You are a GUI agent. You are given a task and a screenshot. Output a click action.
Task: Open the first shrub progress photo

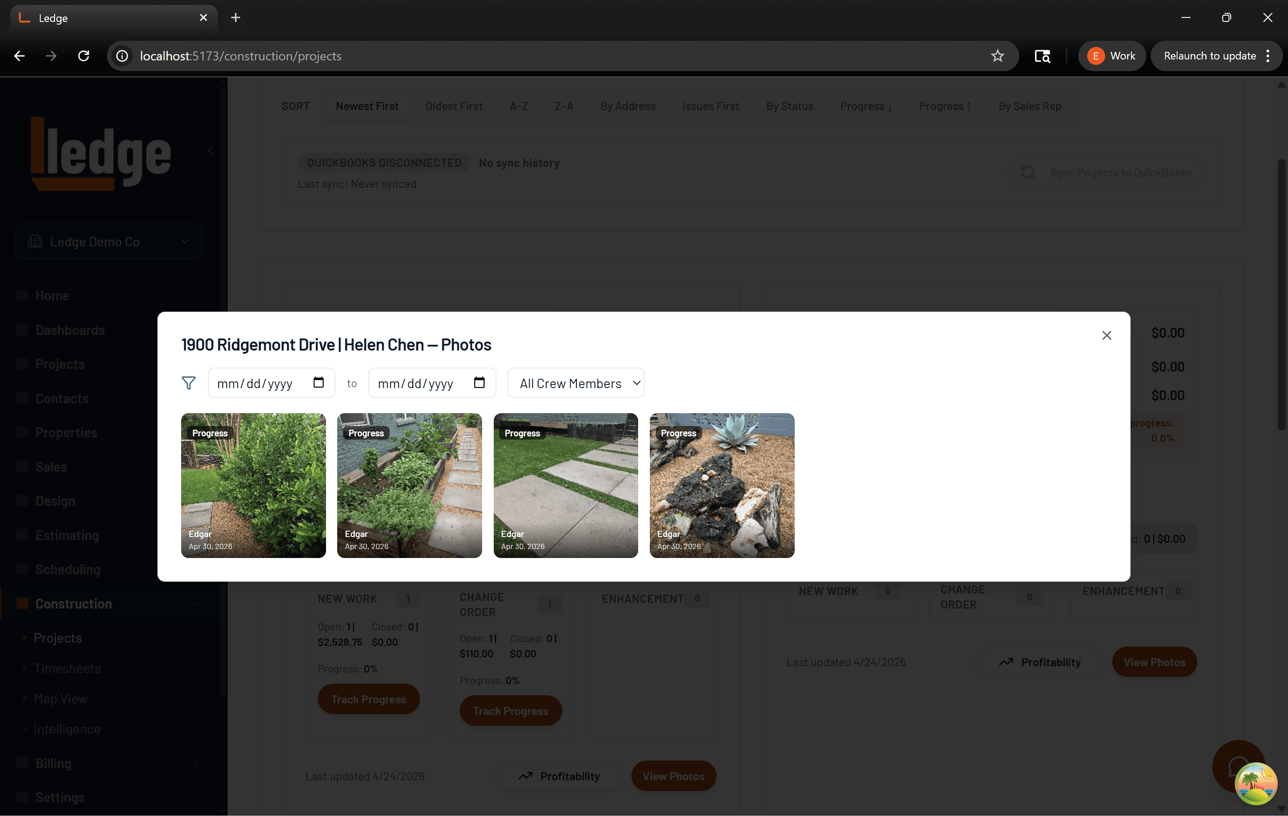[x=253, y=485]
